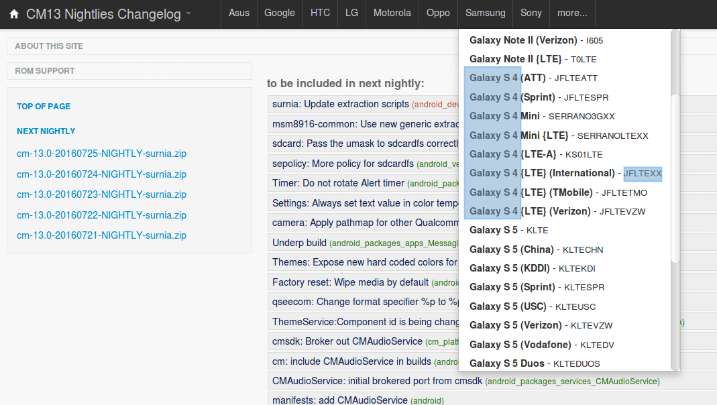The image size is (717, 405).
Task: Select Galaxy S 4 {LTE} (International) JFLTEXX
Action: tap(565, 173)
